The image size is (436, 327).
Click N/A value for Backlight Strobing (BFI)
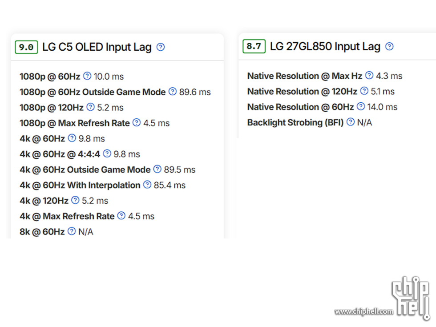364,123
